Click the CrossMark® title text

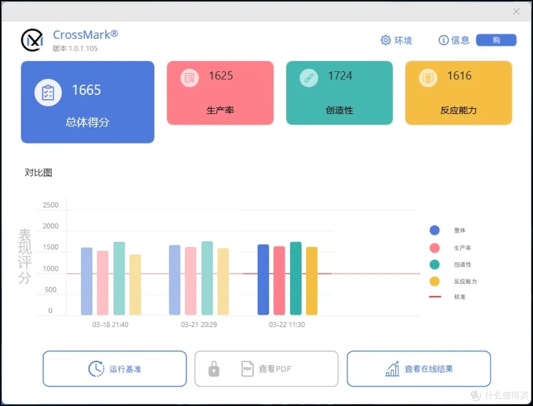pos(85,34)
